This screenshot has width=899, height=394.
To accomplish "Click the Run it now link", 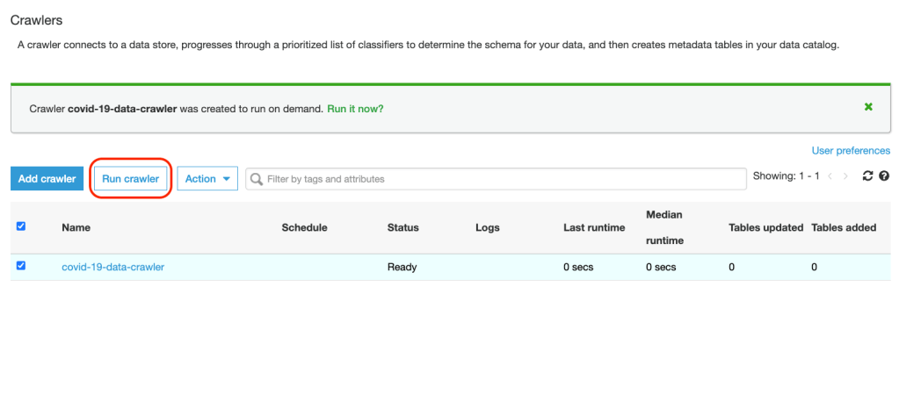I will pyautogui.click(x=355, y=109).
